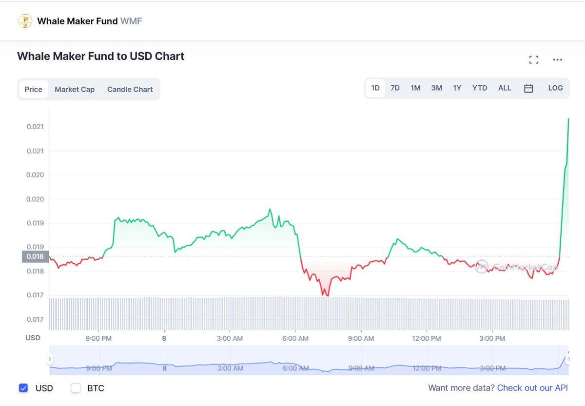Click the 9:00 AM time axis label
This screenshot has height=406, width=585.
pos(361,338)
